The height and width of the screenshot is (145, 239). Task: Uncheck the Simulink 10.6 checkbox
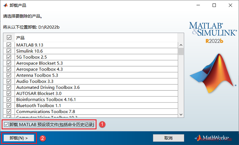(x=9, y=51)
